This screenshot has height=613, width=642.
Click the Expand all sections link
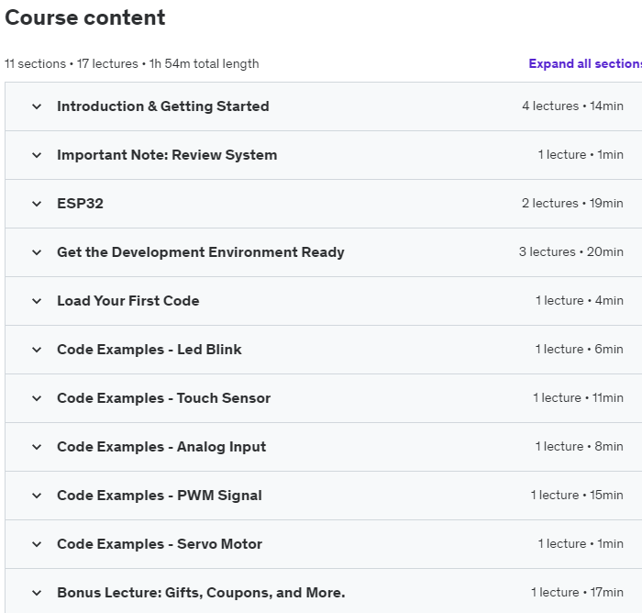pyautogui.click(x=585, y=64)
